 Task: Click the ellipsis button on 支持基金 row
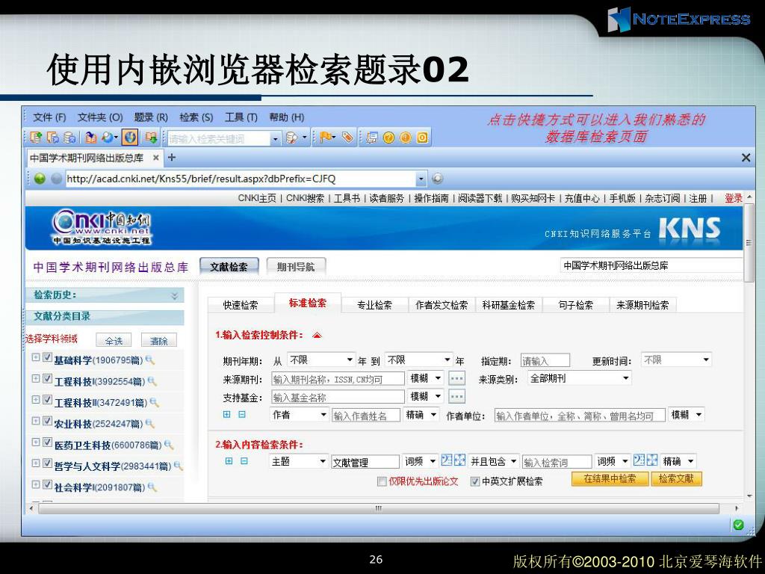click(x=456, y=396)
